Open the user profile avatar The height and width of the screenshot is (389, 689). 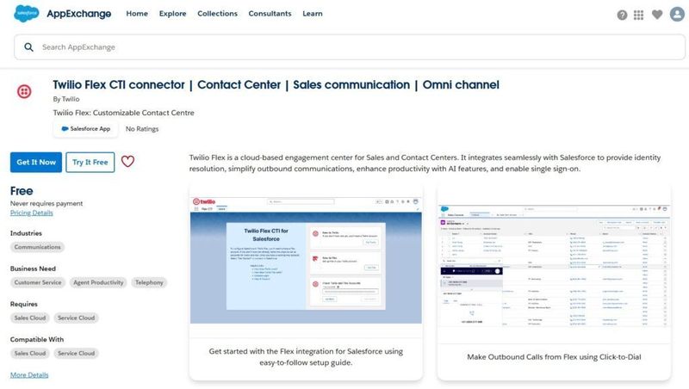tap(677, 14)
